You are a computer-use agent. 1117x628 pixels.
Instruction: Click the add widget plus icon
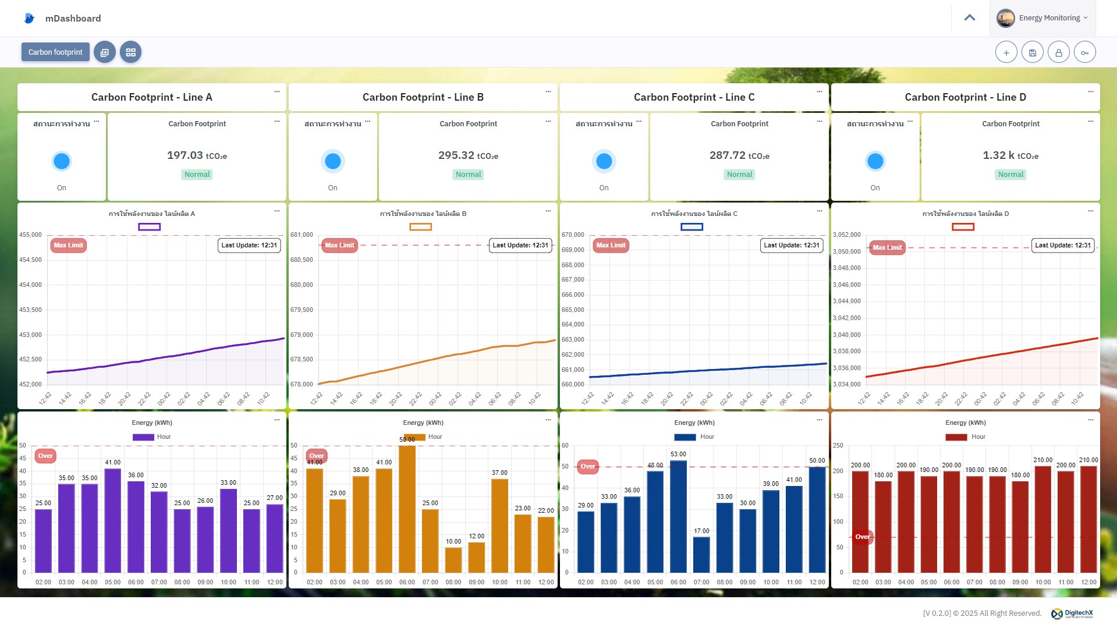pyautogui.click(x=1006, y=52)
